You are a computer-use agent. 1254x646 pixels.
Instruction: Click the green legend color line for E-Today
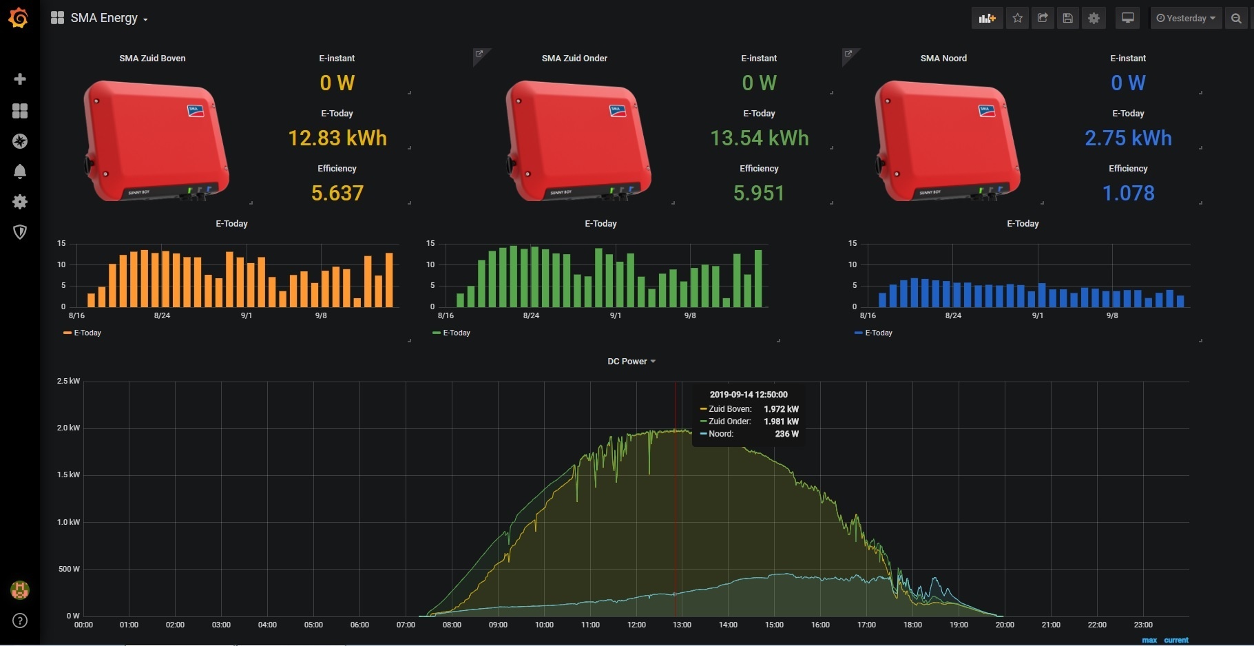(x=437, y=333)
